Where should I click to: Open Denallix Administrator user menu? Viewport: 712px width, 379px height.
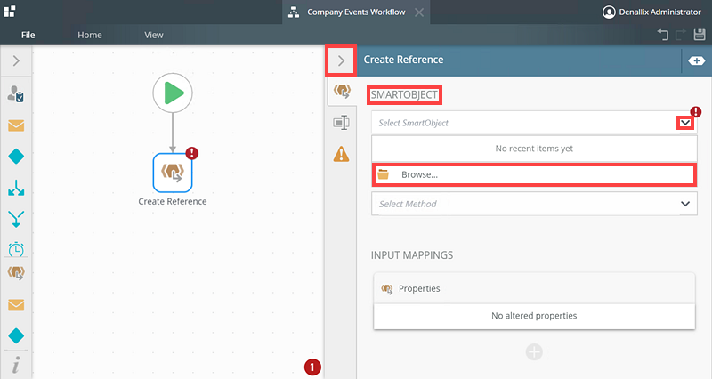(x=651, y=12)
